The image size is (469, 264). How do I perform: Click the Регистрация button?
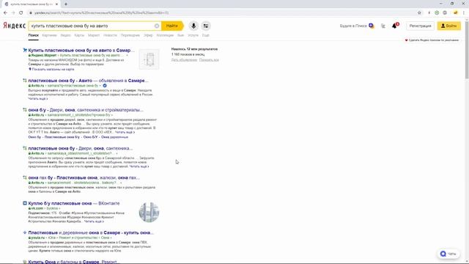pyautogui.click(x=420, y=26)
